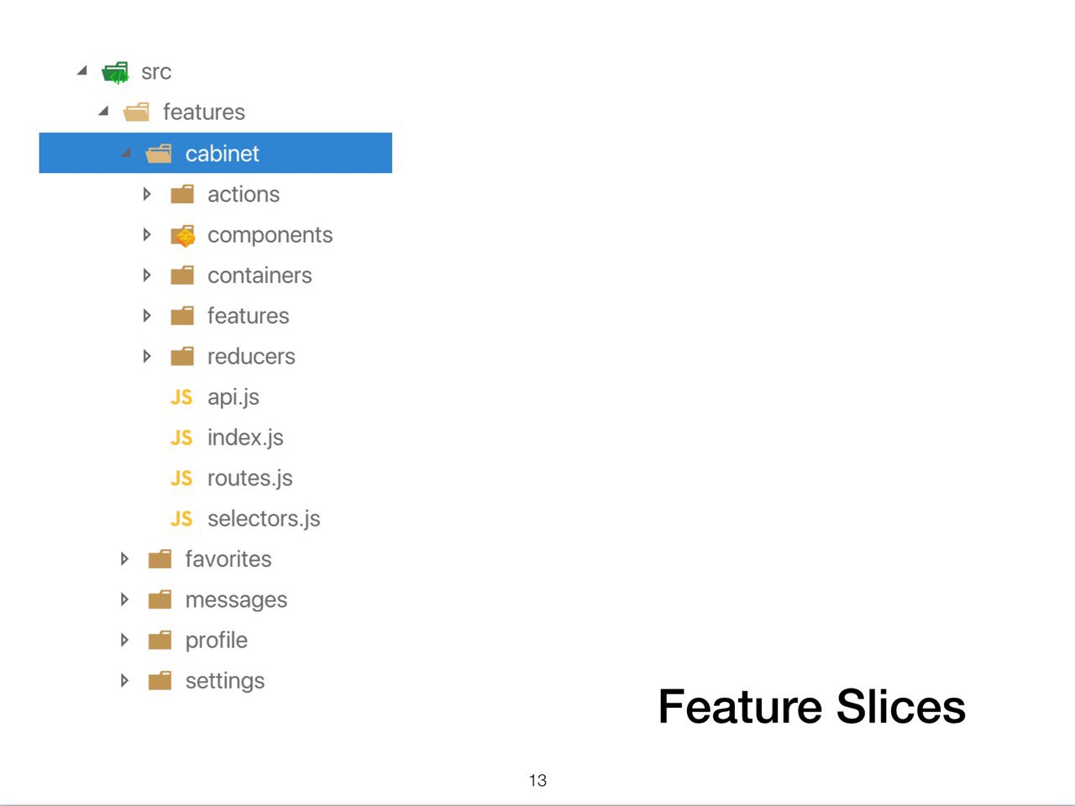
Task: Click the JS icon beside routes.js
Action: [x=181, y=478]
